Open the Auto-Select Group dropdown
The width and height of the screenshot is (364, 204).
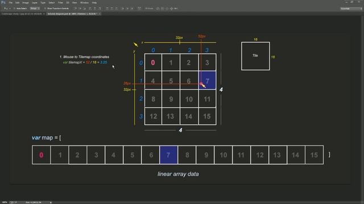(35, 8)
